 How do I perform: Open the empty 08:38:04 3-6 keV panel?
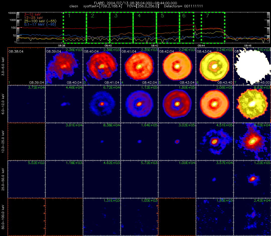point(26,66)
